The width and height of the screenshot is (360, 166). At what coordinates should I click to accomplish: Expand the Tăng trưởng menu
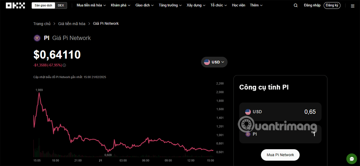tap(170, 5)
